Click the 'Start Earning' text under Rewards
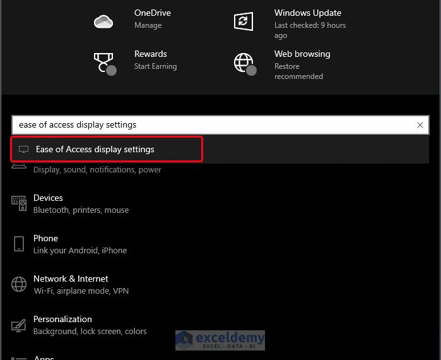This screenshot has width=441, height=360. [156, 66]
